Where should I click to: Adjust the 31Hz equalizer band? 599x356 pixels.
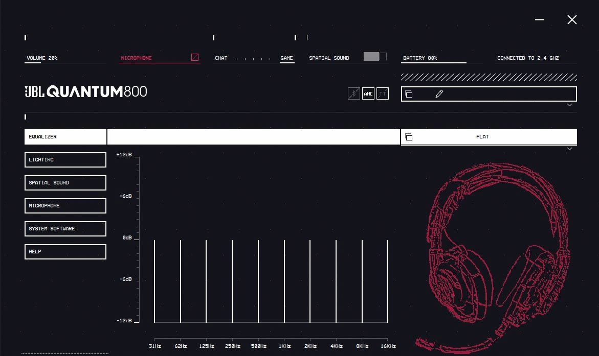(154, 281)
